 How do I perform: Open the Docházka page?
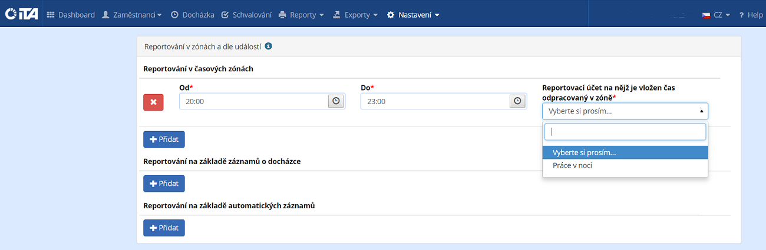pos(192,15)
